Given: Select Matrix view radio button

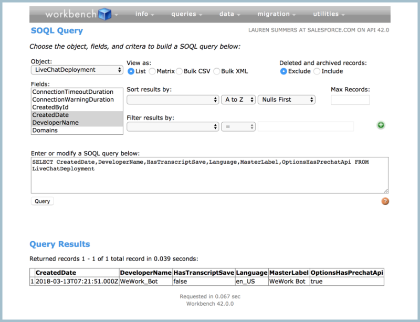Looking at the screenshot, I should [x=152, y=71].
